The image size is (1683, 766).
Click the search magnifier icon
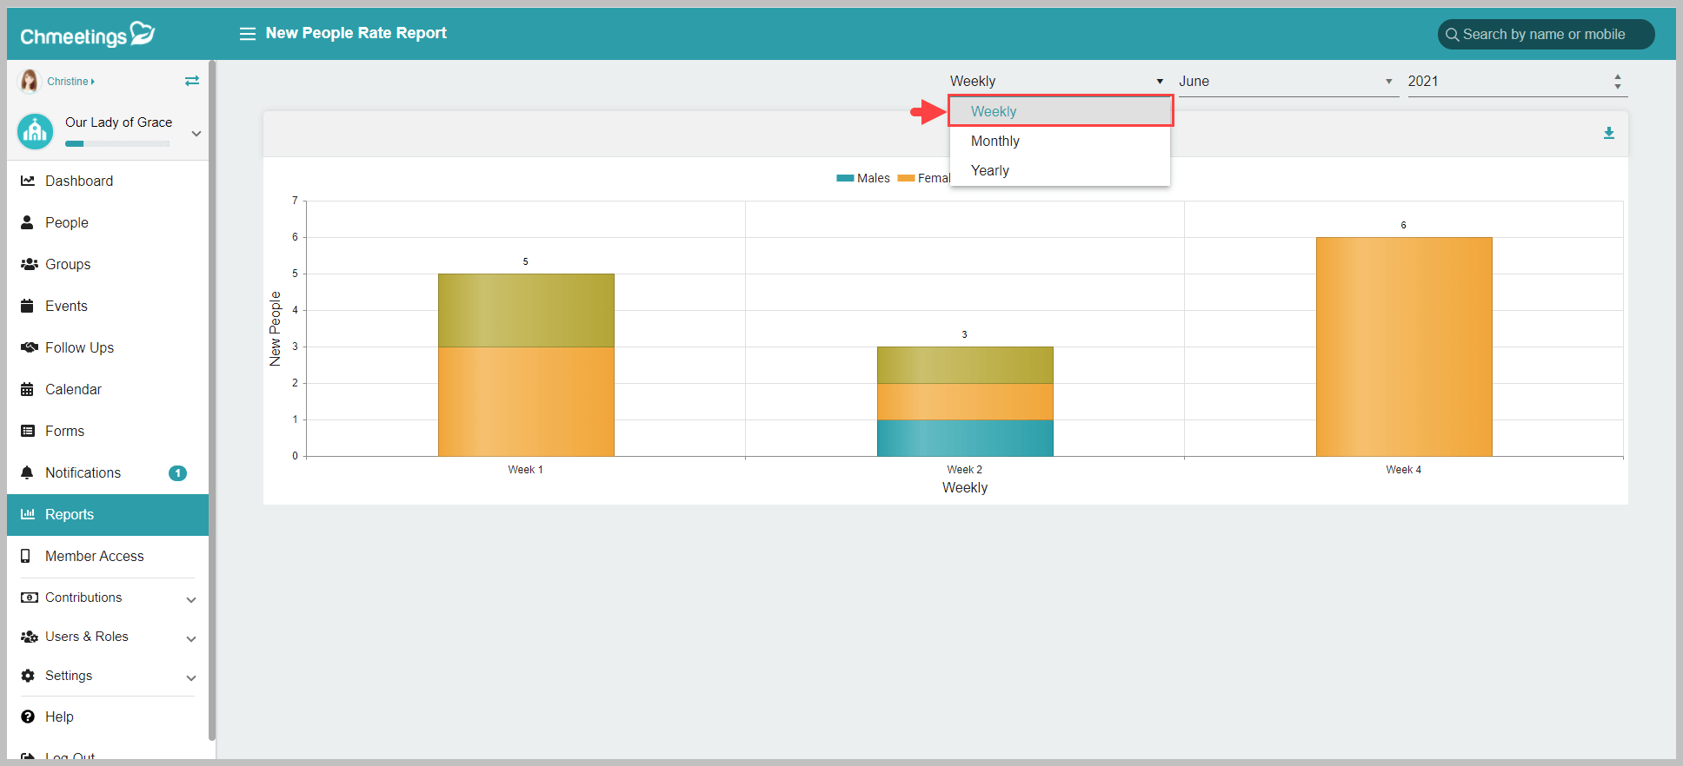point(1452,35)
